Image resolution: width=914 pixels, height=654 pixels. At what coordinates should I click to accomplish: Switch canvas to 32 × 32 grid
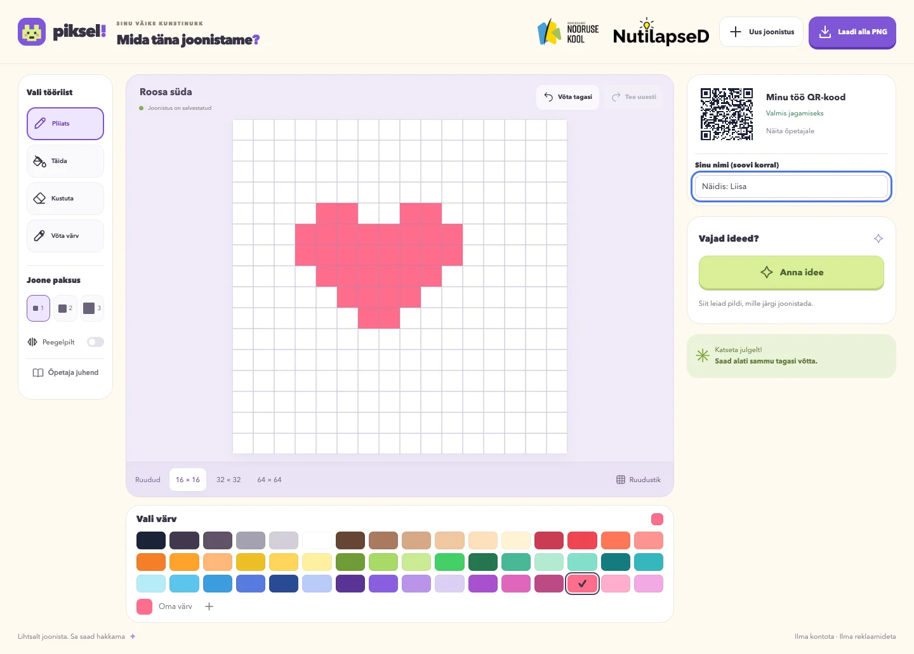(x=228, y=480)
